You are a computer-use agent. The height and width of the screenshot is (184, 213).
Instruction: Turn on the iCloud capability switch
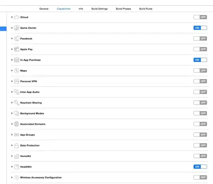pos(200,17)
